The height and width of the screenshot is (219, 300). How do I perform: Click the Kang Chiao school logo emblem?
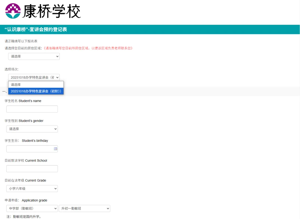coord(13,11)
